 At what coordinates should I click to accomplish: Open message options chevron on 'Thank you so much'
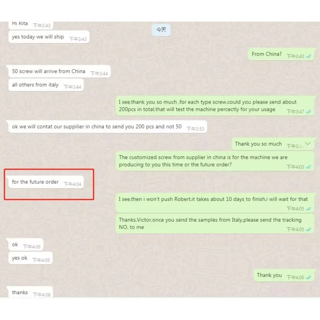(308, 144)
